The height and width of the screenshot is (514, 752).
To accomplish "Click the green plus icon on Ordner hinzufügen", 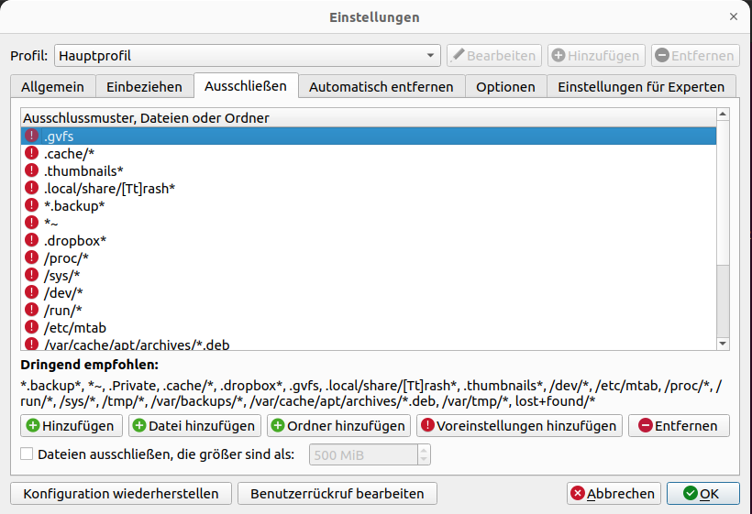I will pos(277,426).
